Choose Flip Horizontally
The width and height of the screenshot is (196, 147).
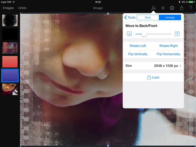168,54
